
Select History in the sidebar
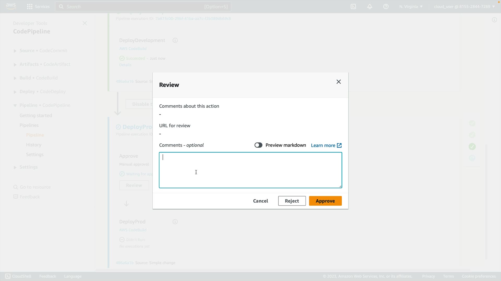click(x=34, y=145)
